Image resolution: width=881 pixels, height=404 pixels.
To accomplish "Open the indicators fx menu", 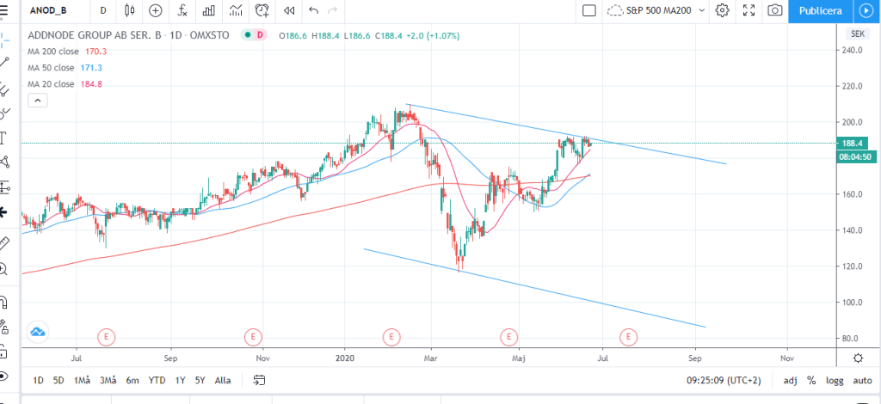I will 182,10.
